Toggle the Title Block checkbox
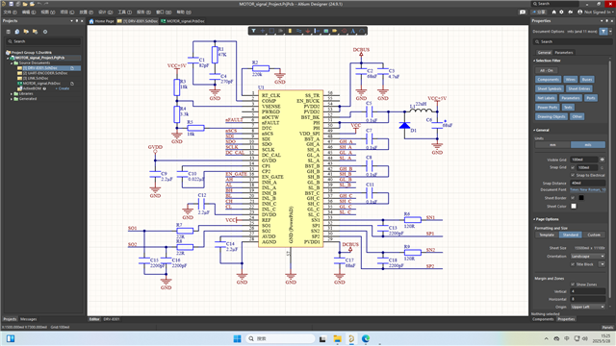 pyautogui.click(x=573, y=264)
